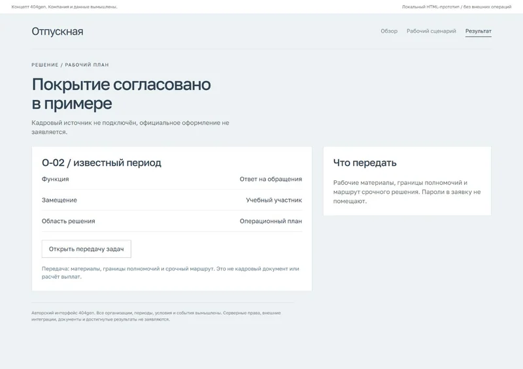The width and height of the screenshot is (523, 369).
Task: Click the heading Покрытие согласовано в примере
Action: pyautogui.click(x=121, y=93)
